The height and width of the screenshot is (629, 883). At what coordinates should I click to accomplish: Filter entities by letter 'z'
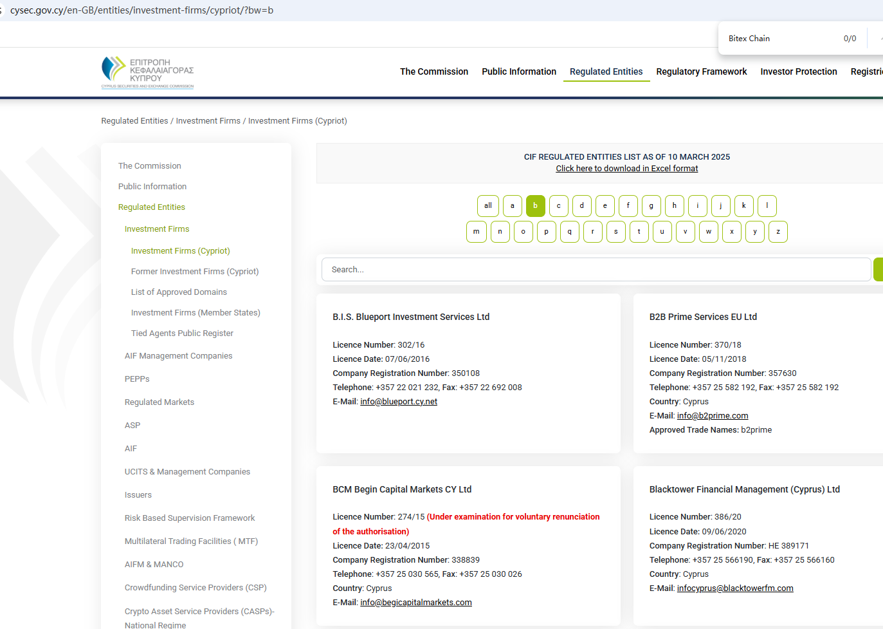778,232
